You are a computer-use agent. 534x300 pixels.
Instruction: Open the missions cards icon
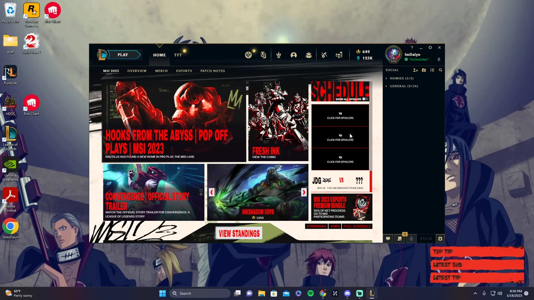click(263, 55)
